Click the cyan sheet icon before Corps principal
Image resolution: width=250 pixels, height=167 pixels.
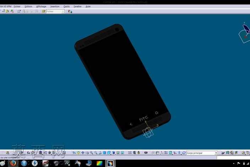(170, 153)
